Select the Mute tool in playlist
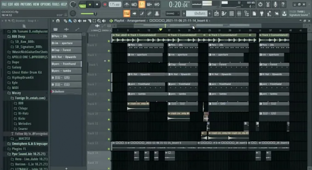 tap(79, 21)
